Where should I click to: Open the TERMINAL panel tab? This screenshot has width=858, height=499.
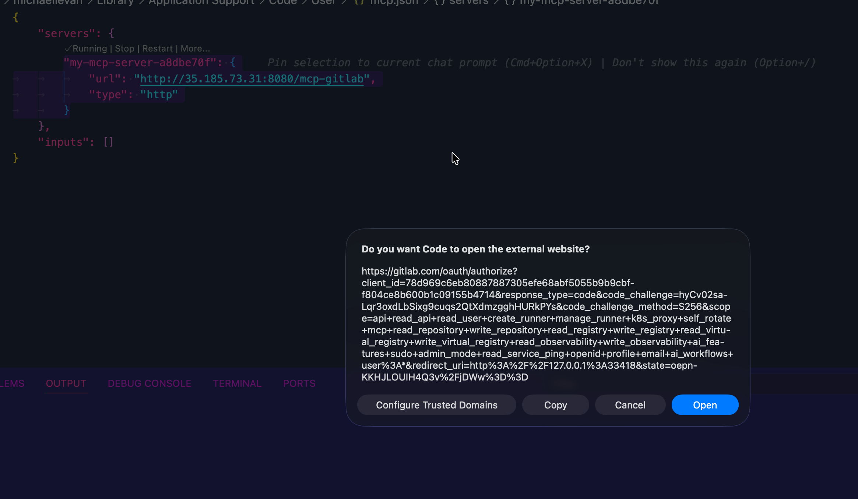coord(237,383)
